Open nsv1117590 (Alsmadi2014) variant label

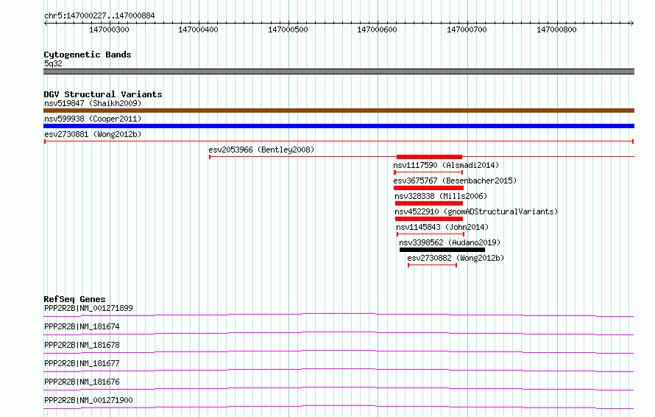[x=446, y=165]
